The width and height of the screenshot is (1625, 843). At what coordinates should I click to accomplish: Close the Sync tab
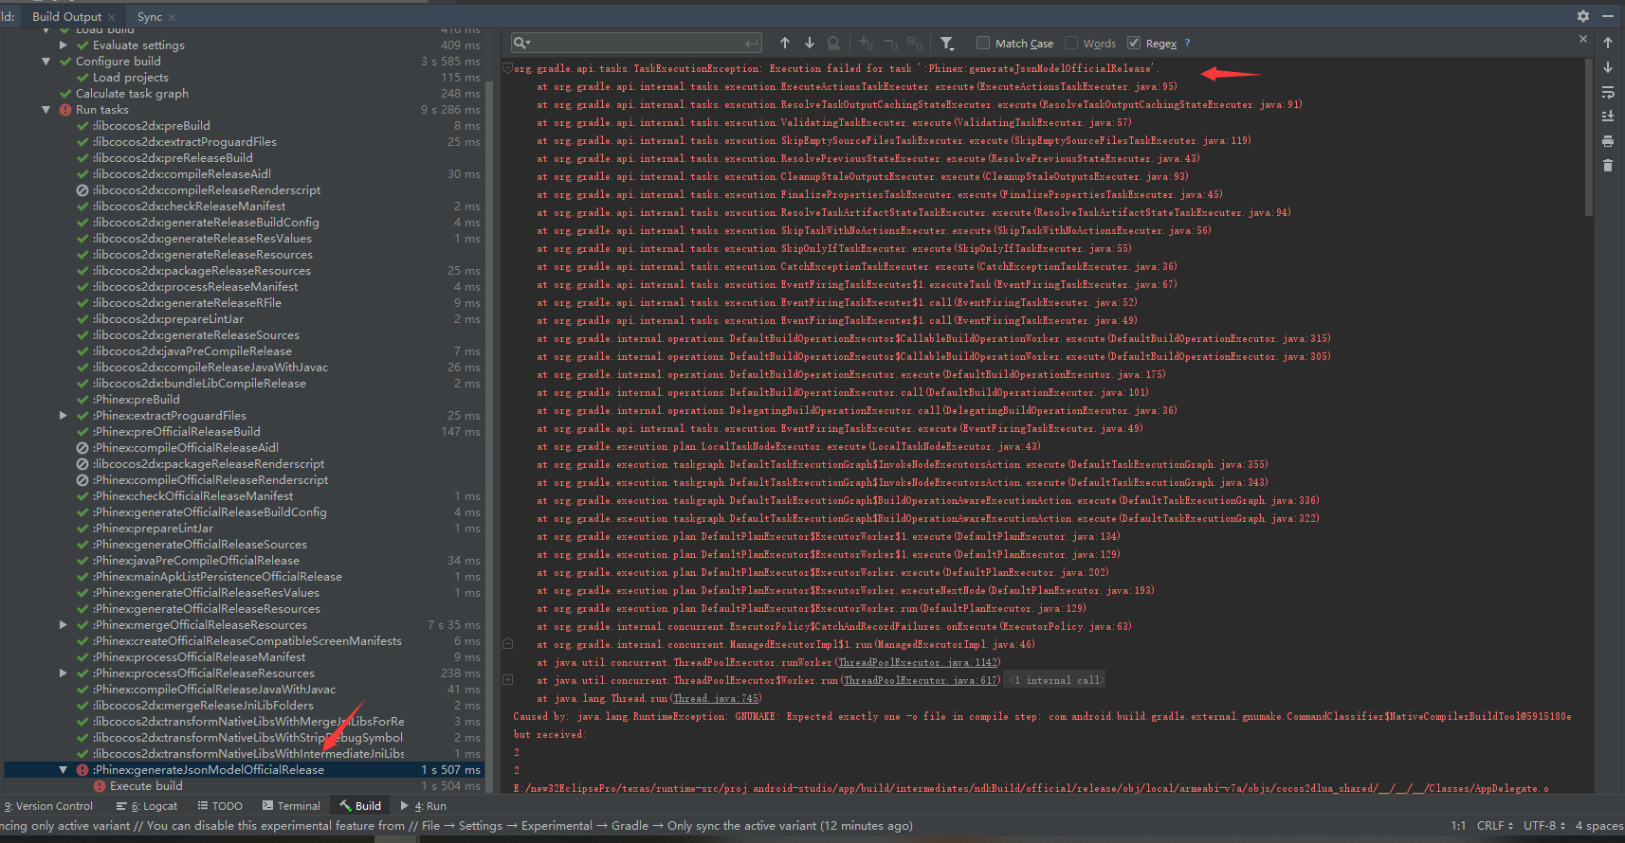(172, 17)
